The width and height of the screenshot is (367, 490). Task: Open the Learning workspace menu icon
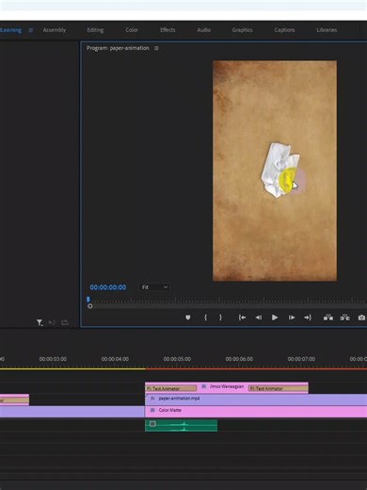(31, 30)
